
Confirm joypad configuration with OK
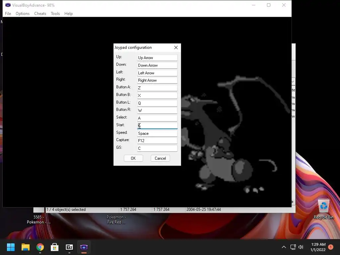coord(133,158)
